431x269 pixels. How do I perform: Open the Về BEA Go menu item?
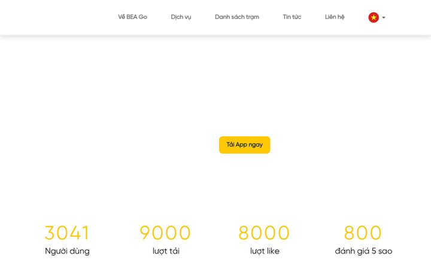pos(132,17)
